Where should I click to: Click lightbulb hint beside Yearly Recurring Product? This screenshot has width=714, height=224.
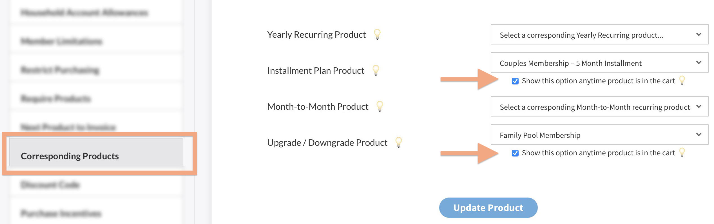coord(377,34)
